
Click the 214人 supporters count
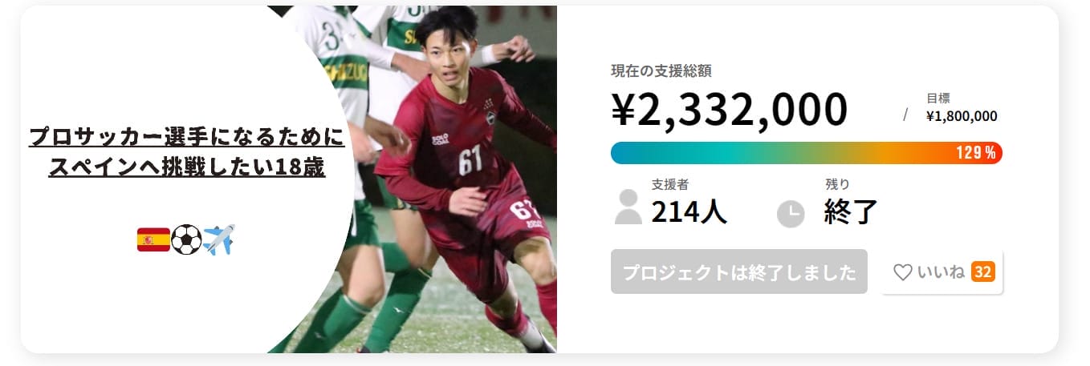[689, 212]
